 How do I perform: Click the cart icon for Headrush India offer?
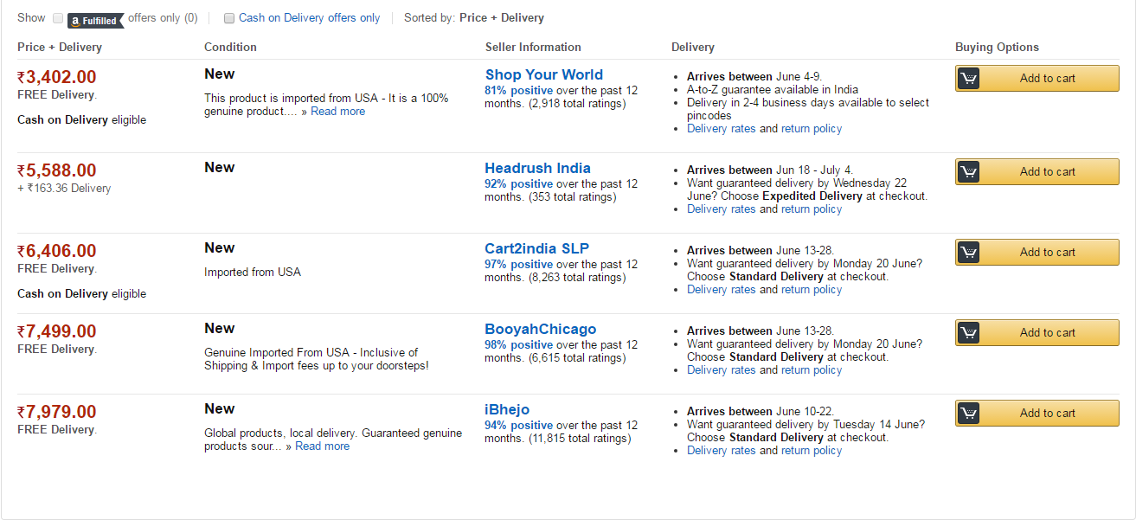968,172
